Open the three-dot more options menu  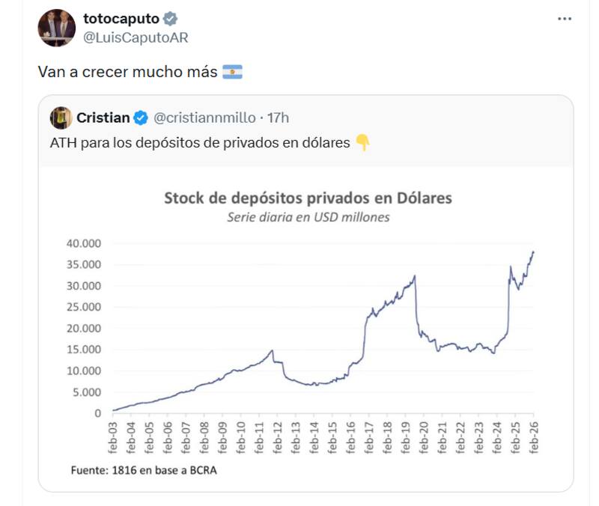pos(565,18)
